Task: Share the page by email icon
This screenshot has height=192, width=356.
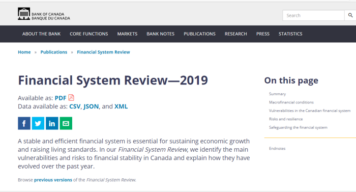Action: (x=66, y=123)
